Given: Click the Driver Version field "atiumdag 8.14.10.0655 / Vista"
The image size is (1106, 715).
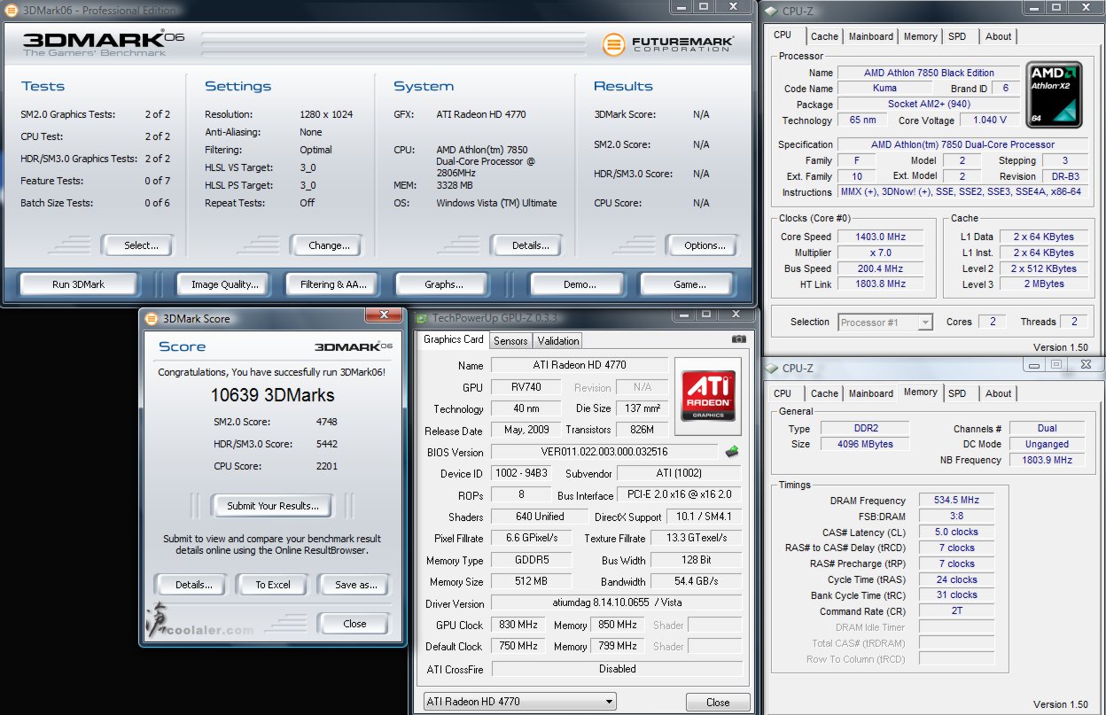Looking at the screenshot, I should (x=616, y=603).
